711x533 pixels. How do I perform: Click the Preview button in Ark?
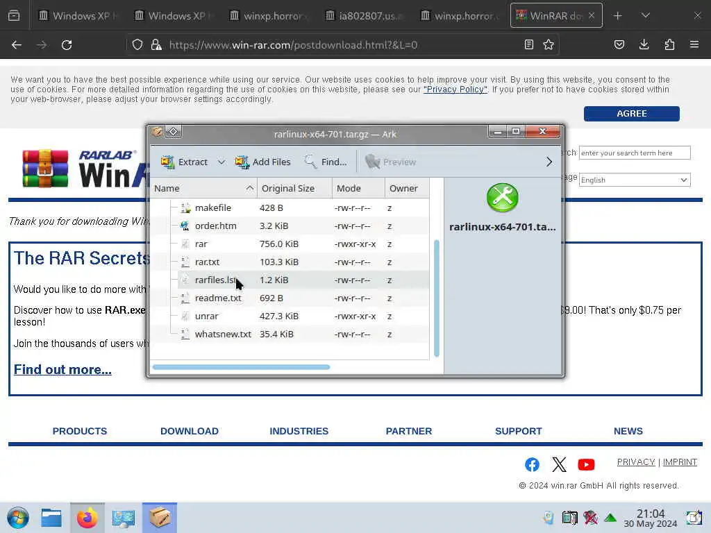pyautogui.click(x=390, y=162)
